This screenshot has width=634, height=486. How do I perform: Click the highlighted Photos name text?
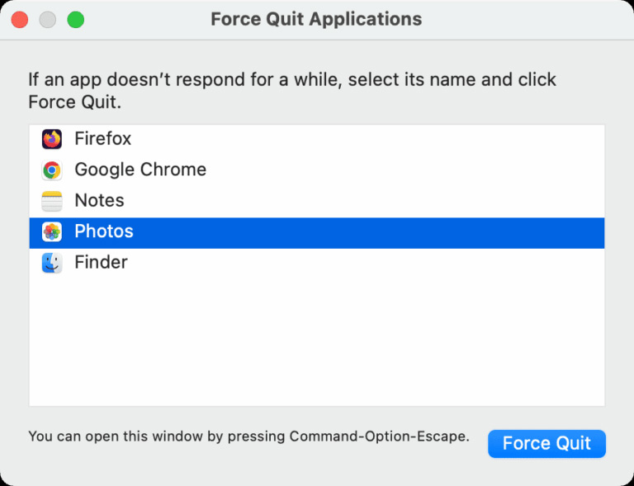104,231
